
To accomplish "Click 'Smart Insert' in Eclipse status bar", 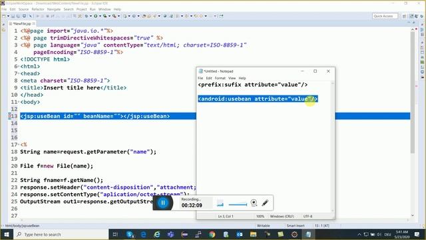I will coord(296,225).
